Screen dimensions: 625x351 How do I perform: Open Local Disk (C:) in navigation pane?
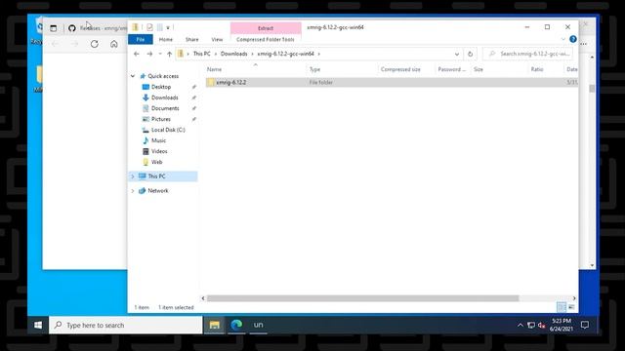click(x=168, y=130)
